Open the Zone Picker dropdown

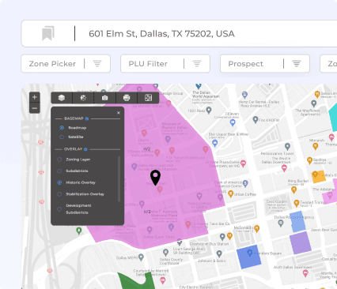point(66,63)
